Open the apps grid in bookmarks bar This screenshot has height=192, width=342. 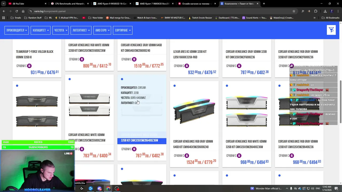click(3, 18)
